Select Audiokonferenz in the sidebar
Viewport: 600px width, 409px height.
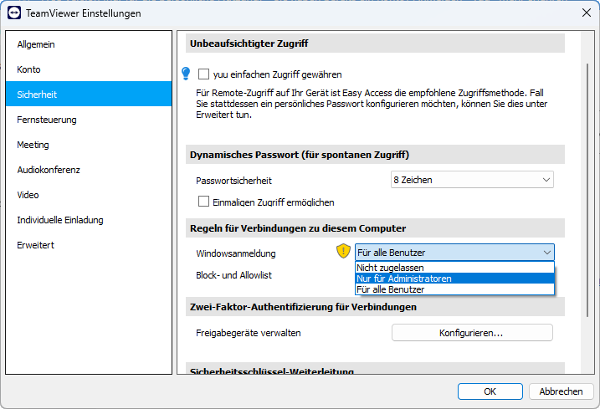point(49,170)
